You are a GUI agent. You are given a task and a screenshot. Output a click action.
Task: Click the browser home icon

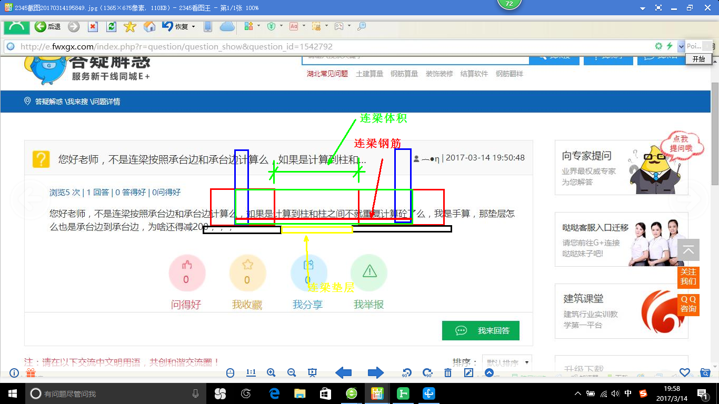tap(149, 26)
